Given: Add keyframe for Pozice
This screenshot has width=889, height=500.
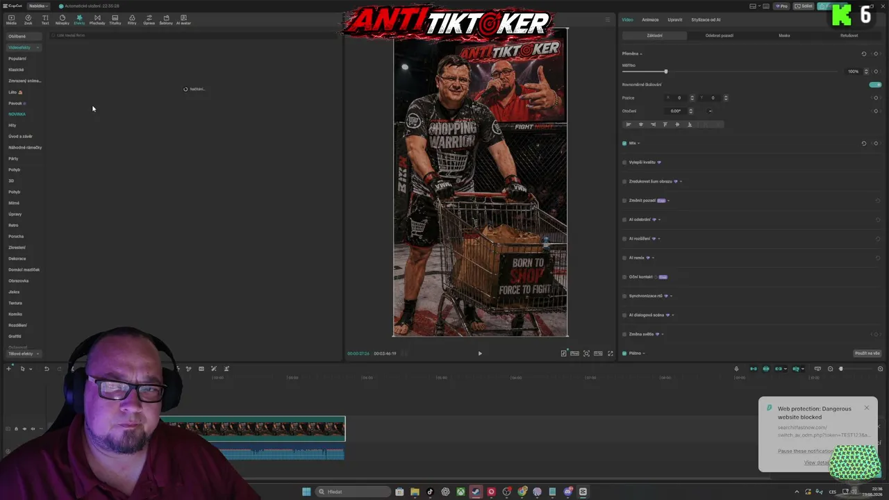Looking at the screenshot, I should 876,98.
